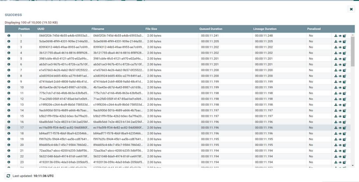Open provenance icon for row 7
The image size is (359, 182).
pyautogui.click(x=344, y=70)
